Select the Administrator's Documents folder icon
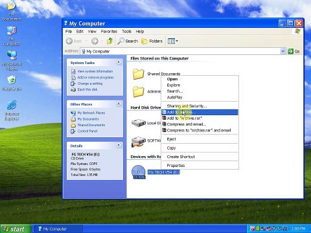This screenshot has height=233, width=311. coord(138,91)
